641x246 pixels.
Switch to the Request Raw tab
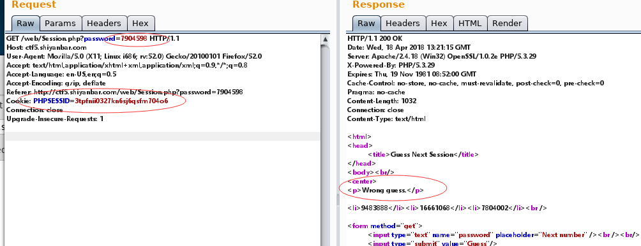[26, 23]
